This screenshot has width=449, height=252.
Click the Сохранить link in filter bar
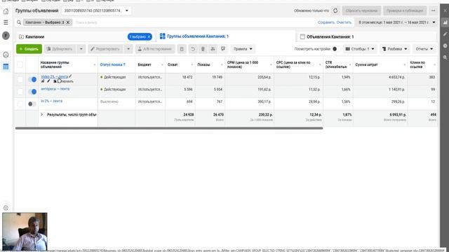pos(326,22)
